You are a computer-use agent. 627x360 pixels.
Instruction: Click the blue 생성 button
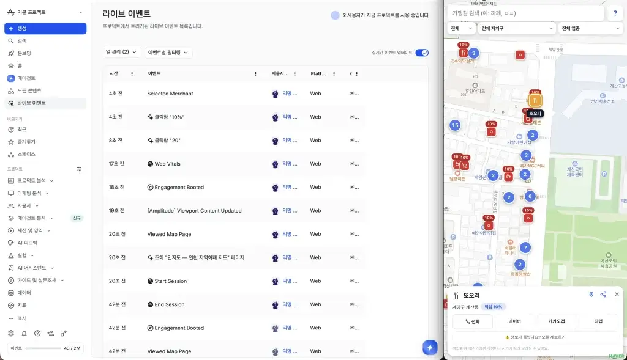pyautogui.click(x=45, y=28)
